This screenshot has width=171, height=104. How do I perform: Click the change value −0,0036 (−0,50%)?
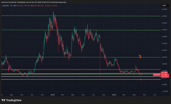coord(51,6)
